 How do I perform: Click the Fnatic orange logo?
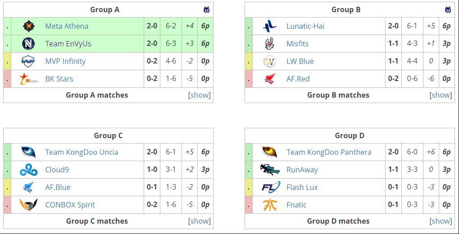270,205
